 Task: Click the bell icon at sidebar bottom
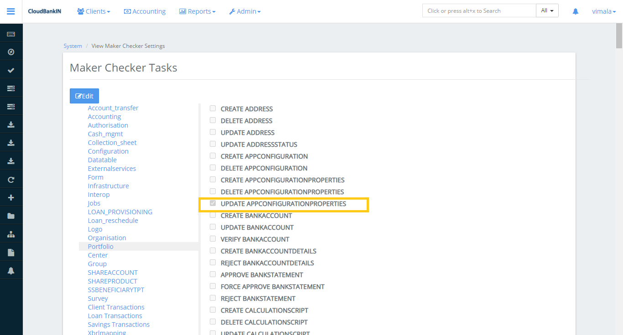pos(11,270)
